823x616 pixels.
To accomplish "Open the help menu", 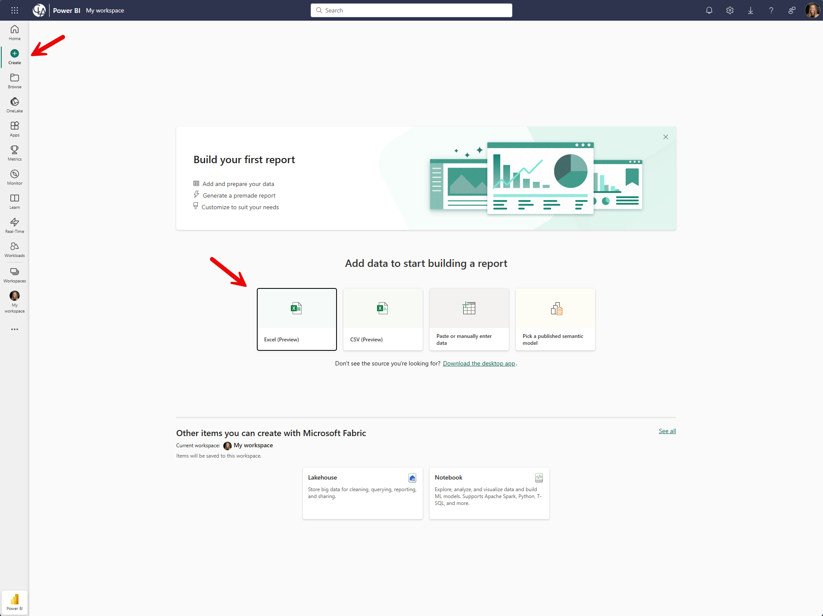I will pyautogui.click(x=771, y=10).
